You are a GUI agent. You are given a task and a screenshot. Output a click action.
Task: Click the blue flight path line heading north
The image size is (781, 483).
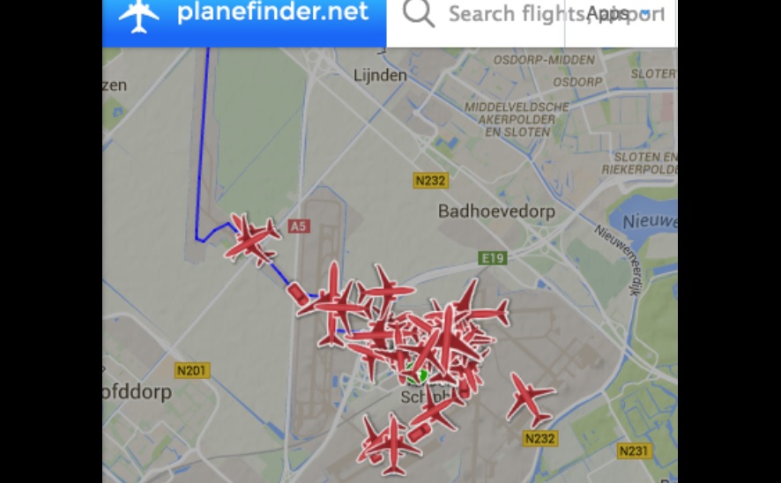(x=203, y=139)
